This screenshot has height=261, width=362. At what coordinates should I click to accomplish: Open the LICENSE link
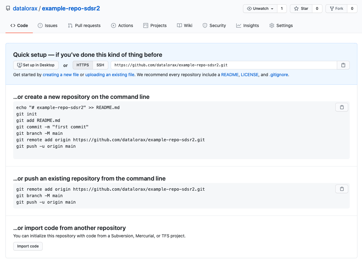pos(250,75)
